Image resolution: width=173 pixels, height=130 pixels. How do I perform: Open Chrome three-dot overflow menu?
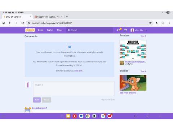coord(169,23)
